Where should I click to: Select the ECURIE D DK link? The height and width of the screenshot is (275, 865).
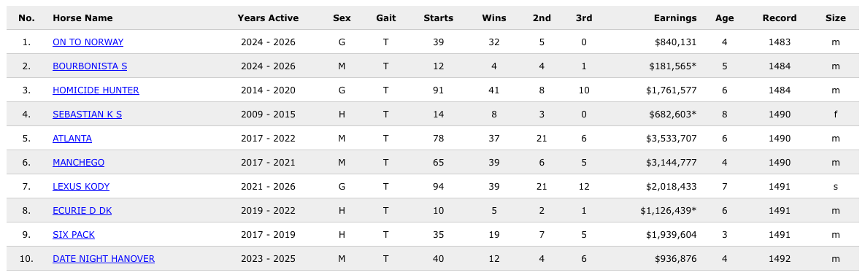point(82,211)
